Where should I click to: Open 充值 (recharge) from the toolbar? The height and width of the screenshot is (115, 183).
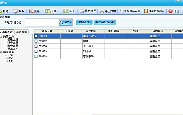(47, 11)
